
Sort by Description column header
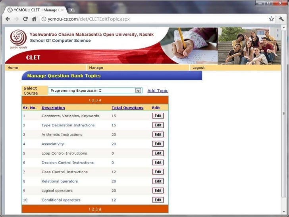(53, 108)
